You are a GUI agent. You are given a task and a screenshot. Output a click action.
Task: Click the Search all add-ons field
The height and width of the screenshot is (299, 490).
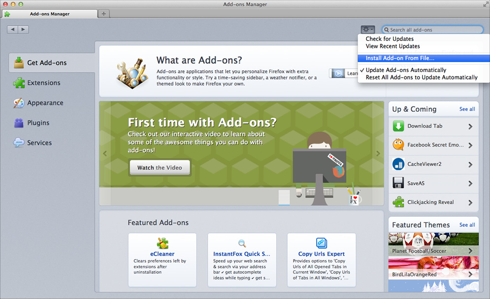[x=433, y=30]
